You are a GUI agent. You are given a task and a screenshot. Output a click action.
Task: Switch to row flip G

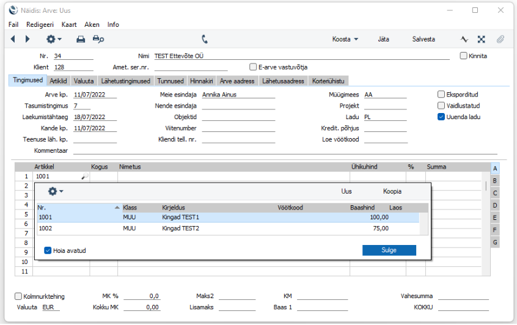click(495, 243)
